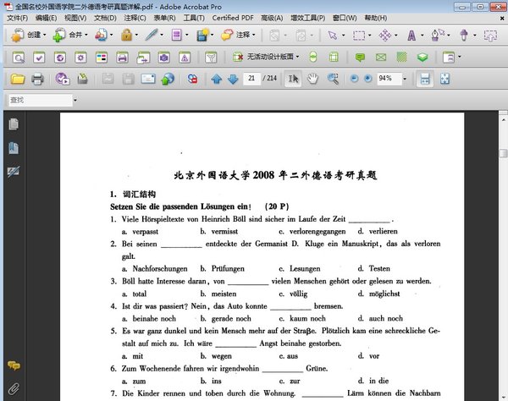Viewport: 508px width, 401px height.
Task: Open the Attachments paperclip panel
Action: (x=14, y=388)
